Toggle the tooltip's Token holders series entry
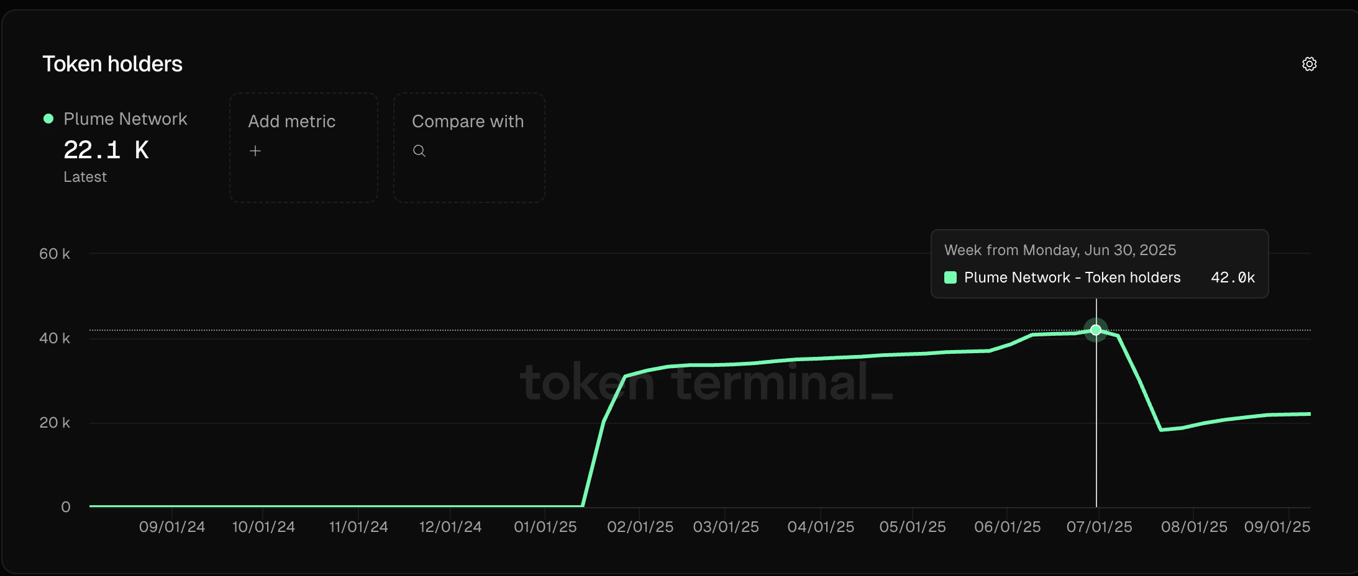Image resolution: width=1358 pixels, height=576 pixels. pos(1072,277)
